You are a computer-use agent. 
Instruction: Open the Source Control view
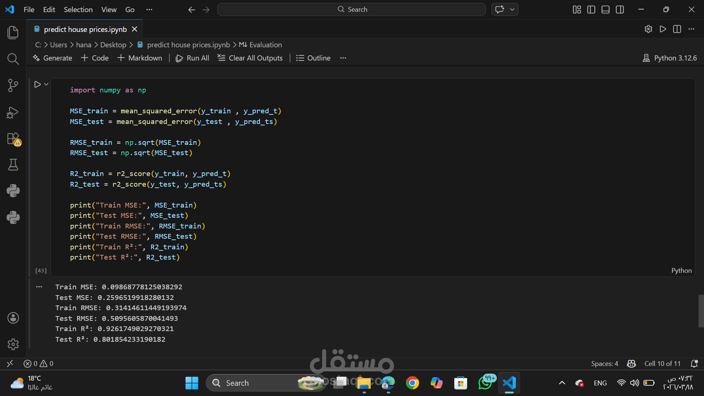click(x=13, y=85)
